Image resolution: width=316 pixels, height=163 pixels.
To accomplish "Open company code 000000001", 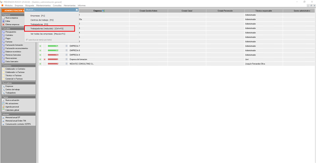I will (53, 59).
